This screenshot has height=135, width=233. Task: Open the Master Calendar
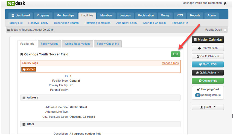[x=208, y=40]
